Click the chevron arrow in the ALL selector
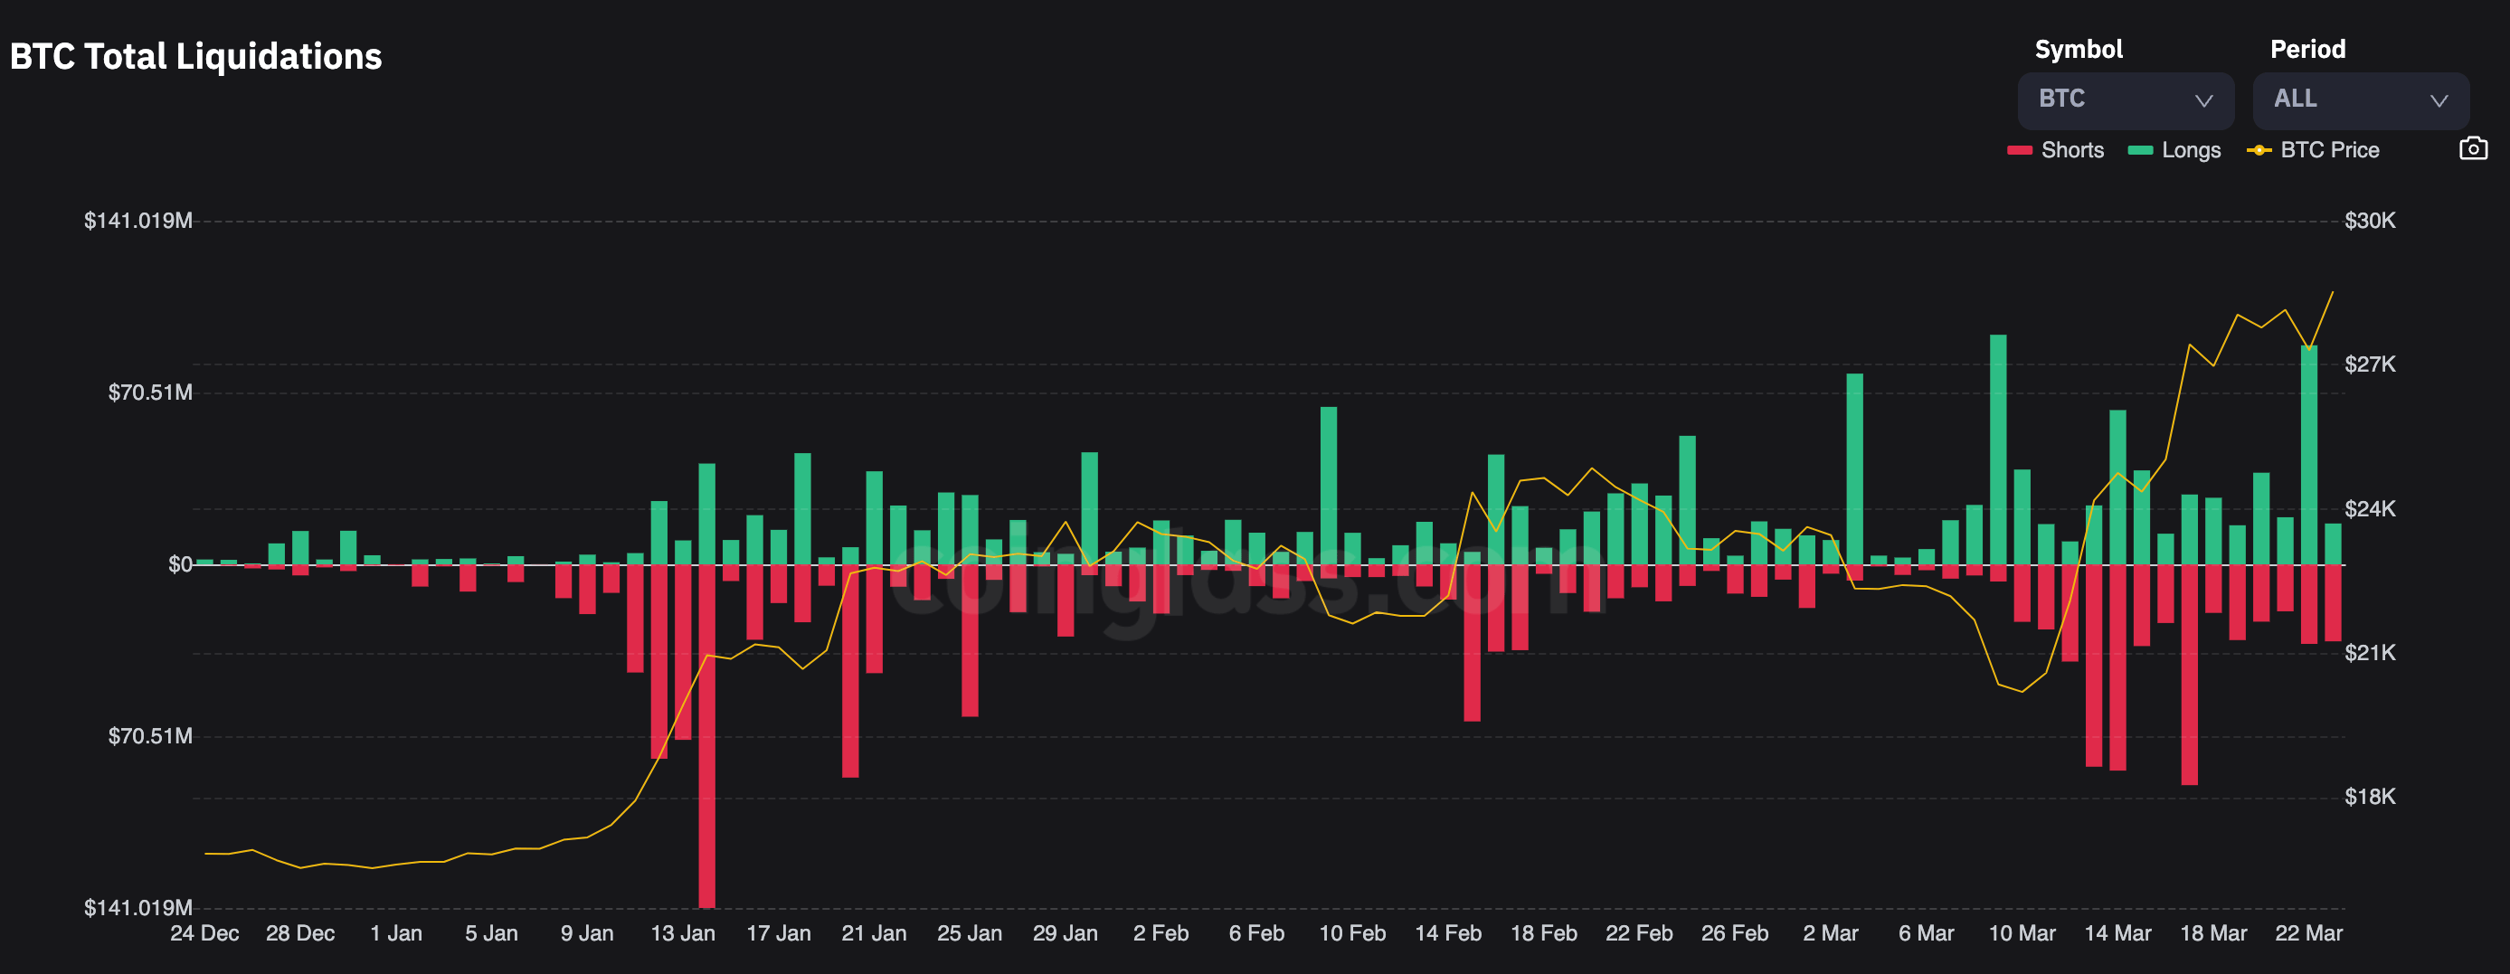Viewport: 2510px width, 974px height. point(2438,101)
